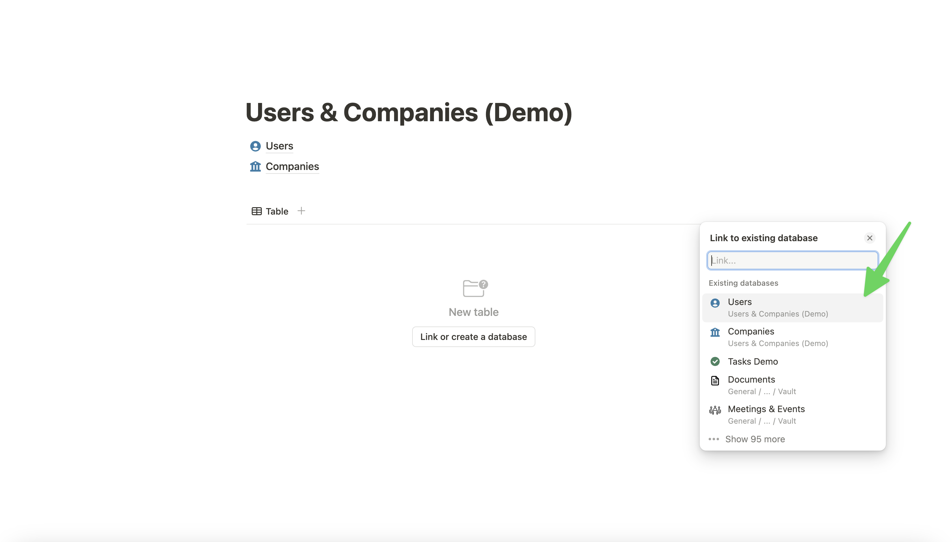Click the Meetings & Events people icon
Image resolution: width=952 pixels, height=542 pixels.
click(715, 410)
